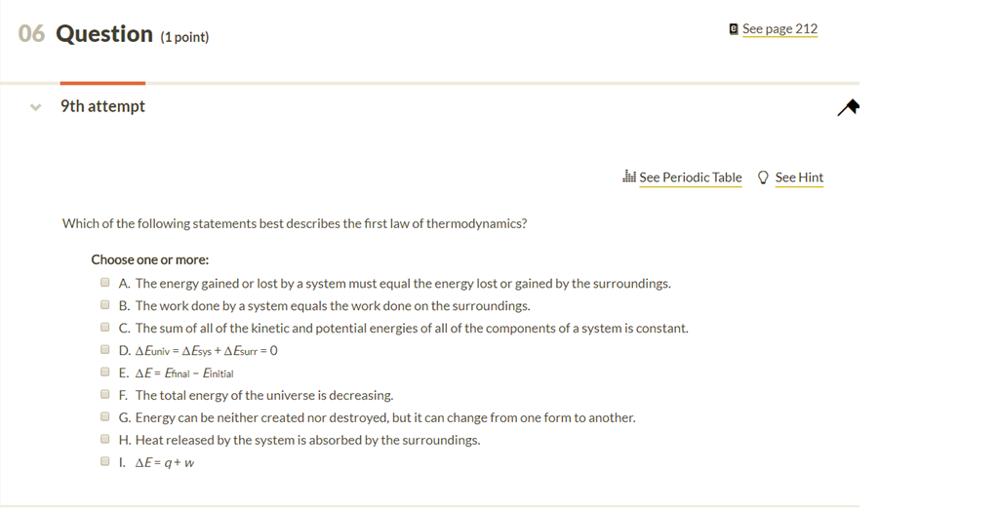The height and width of the screenshot is (509, 998).
Task: Check option C about kinetic and potential energies
Action: tap(105, 327)
